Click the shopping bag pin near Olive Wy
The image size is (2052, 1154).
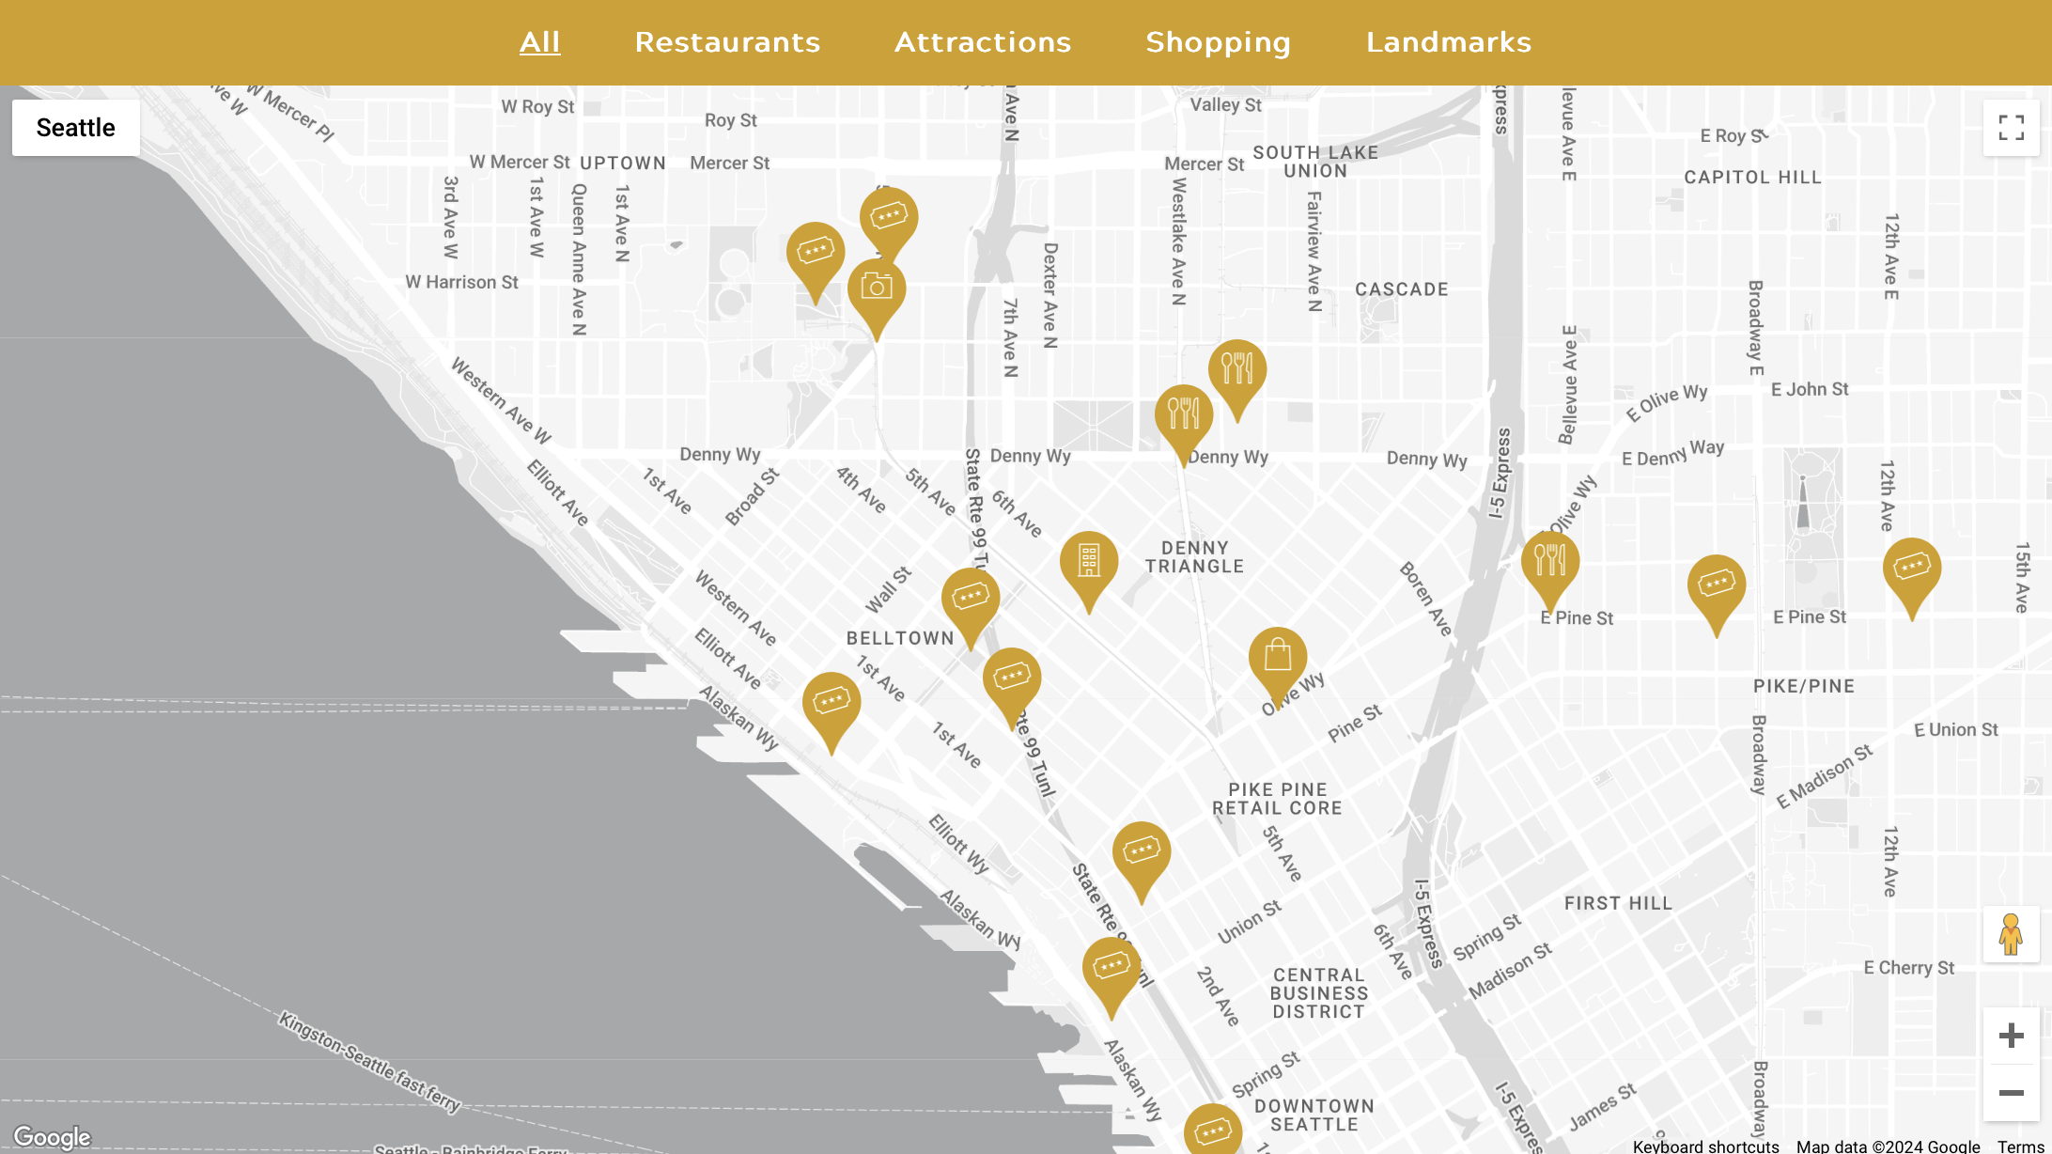coord(1277,656)
